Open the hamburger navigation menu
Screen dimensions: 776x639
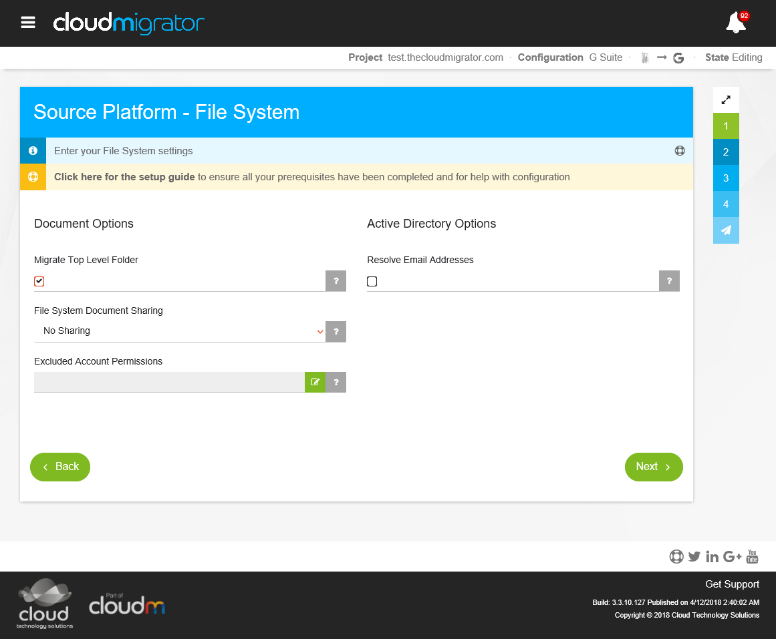[x=28, y=23]
